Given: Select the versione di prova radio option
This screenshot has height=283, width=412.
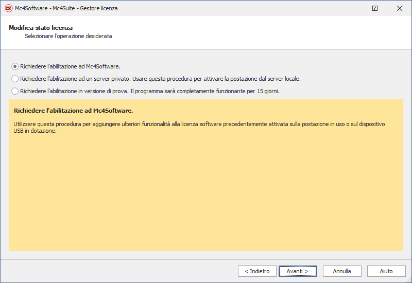Looking at the screenshot, I should 15,91.
